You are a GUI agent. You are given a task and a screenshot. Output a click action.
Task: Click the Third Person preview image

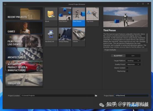coord(125,17)
